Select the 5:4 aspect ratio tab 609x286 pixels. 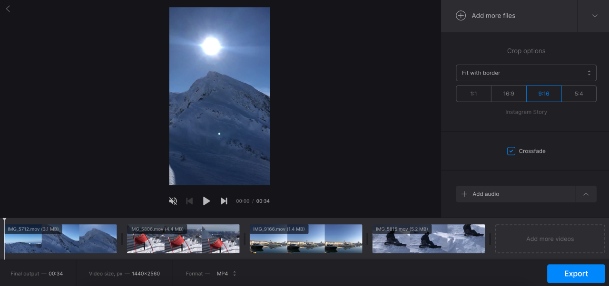coord(579,94)
